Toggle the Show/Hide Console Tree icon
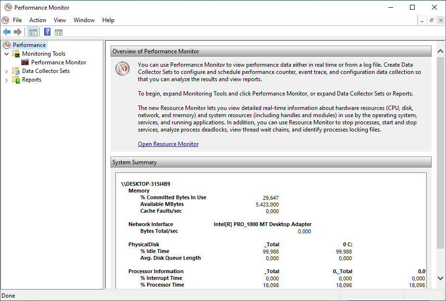This screenshot has width=446, height=301. point(33,32)
